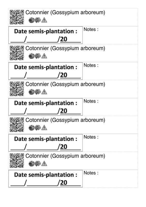
Task: Click the last Date semis-plantation box
Action: coord(45,179)
